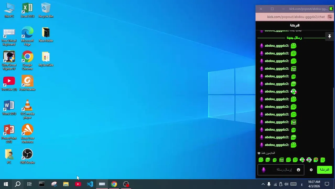This screenshot has height=189, width=335.
Task: Open taskbar search magnifier
Action: click(x=18, y=184)
